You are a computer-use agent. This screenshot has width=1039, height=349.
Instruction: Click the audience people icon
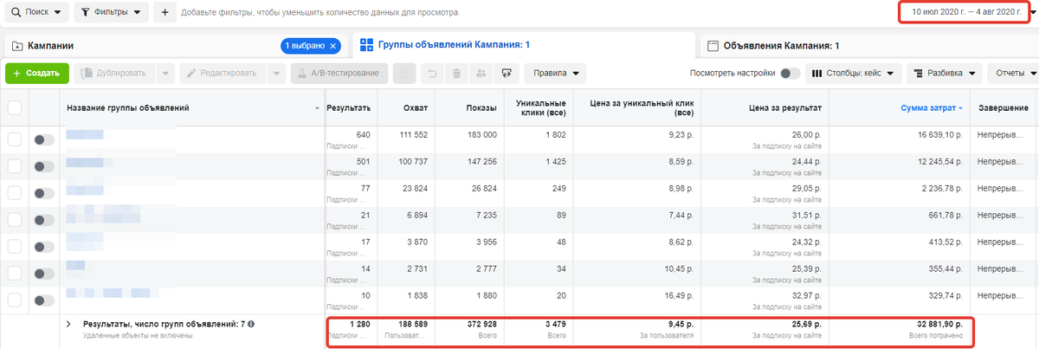pyautogui.click(x=482, y=73)
